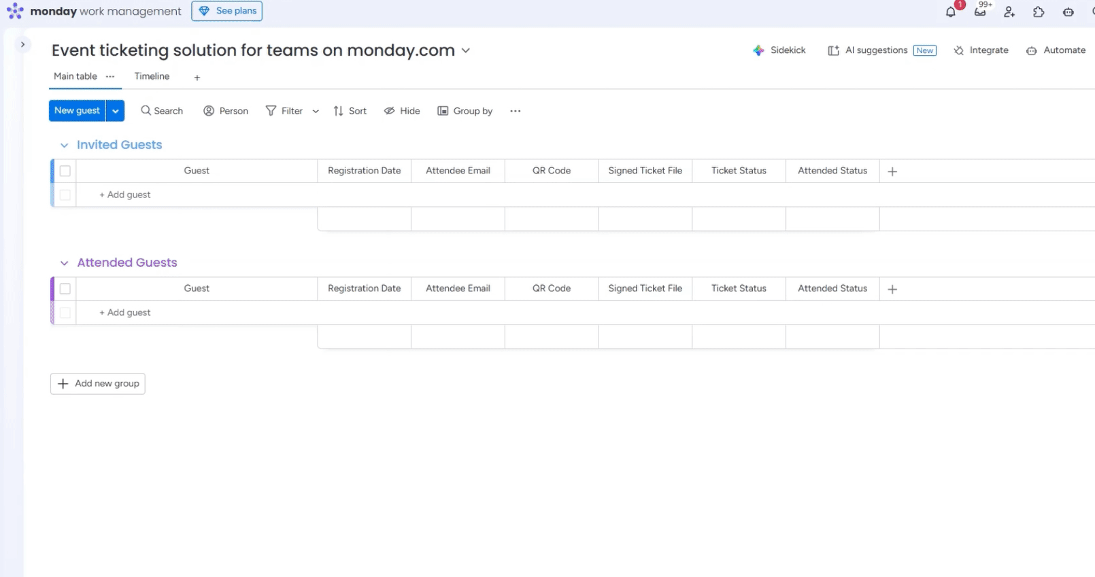Viewport: 1095px width, 577px height.
Task: Open the apps puzzle-piece icon
Action: 1039,12
